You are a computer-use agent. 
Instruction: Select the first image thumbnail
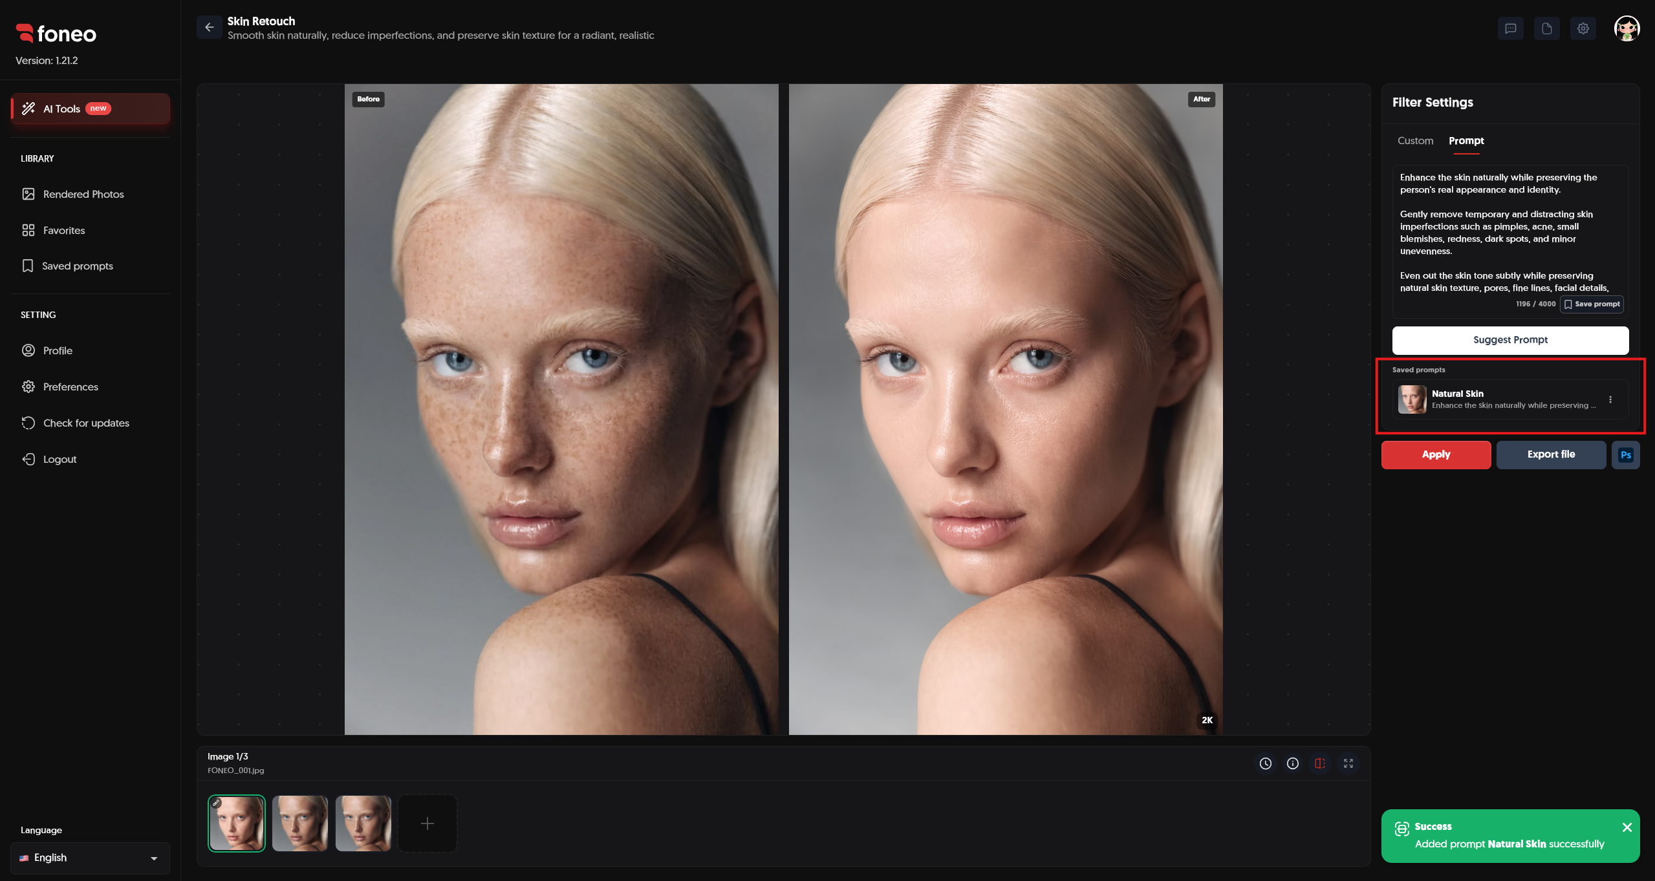click(237, 823)
